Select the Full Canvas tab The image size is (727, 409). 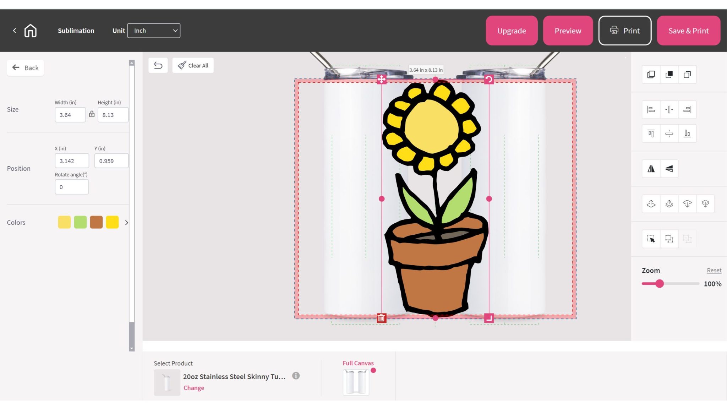point(358,363)
